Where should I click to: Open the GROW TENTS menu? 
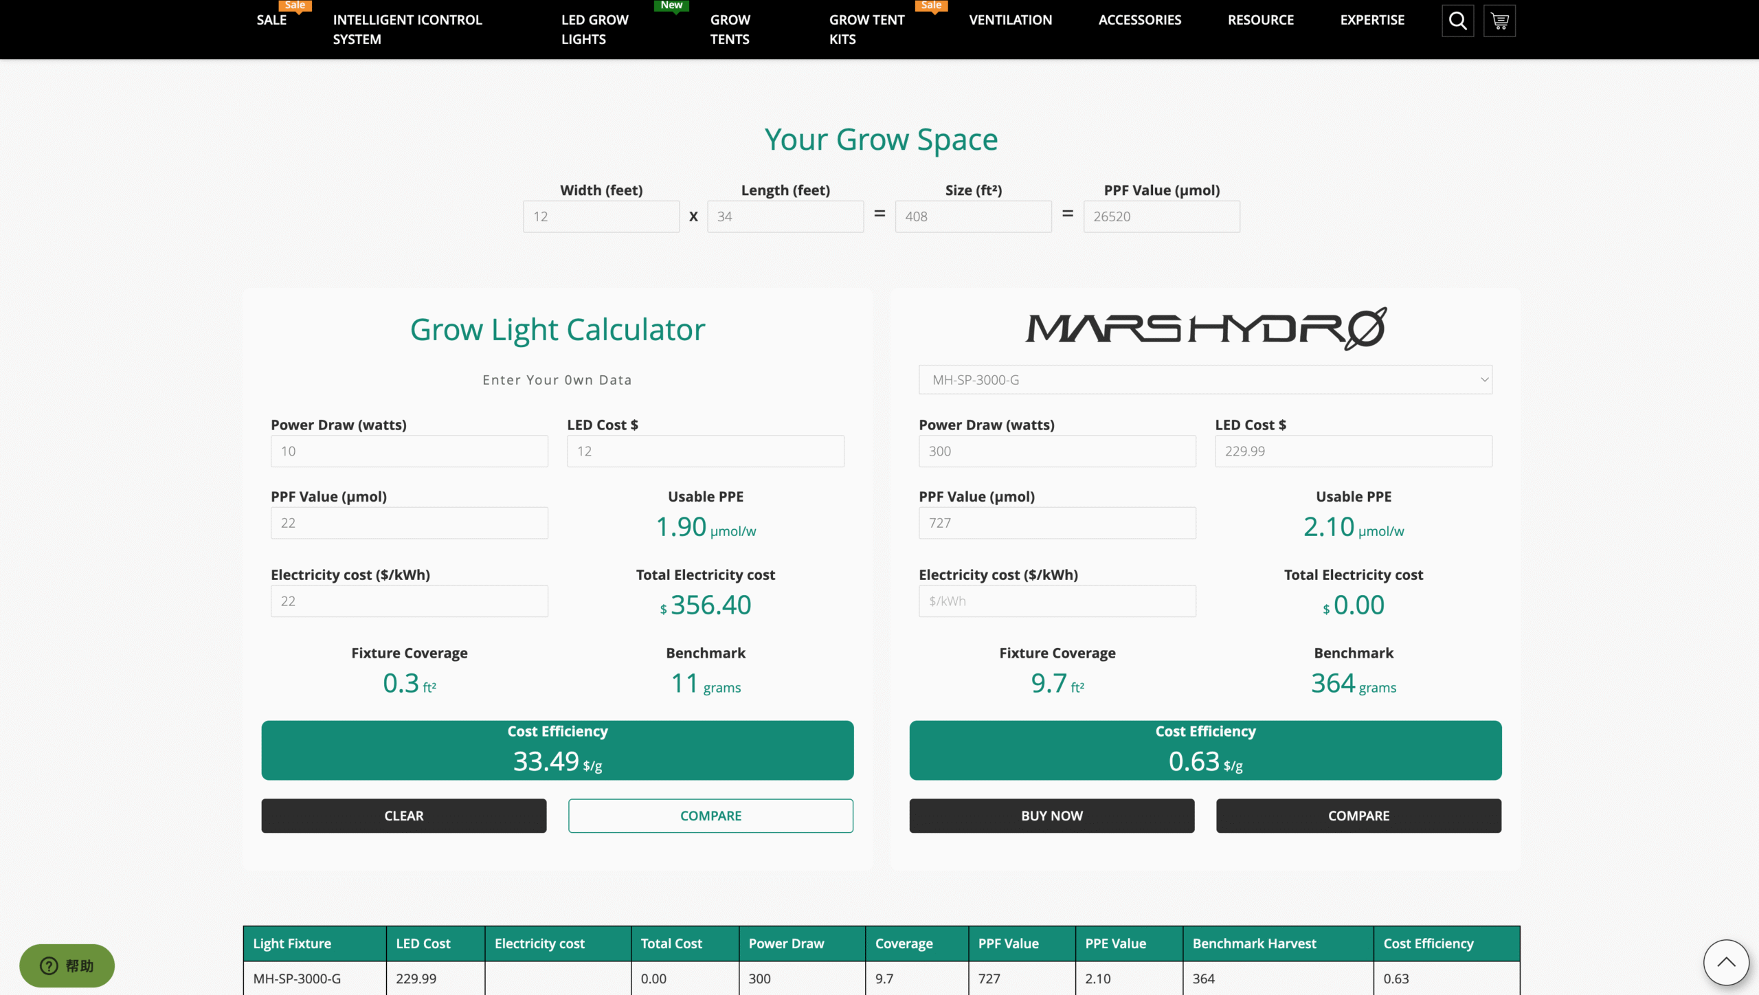coord(730,30)
